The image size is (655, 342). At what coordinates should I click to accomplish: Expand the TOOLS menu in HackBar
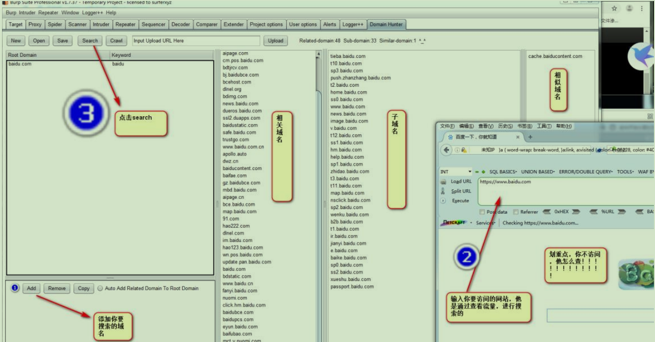[x=625, y=172]
